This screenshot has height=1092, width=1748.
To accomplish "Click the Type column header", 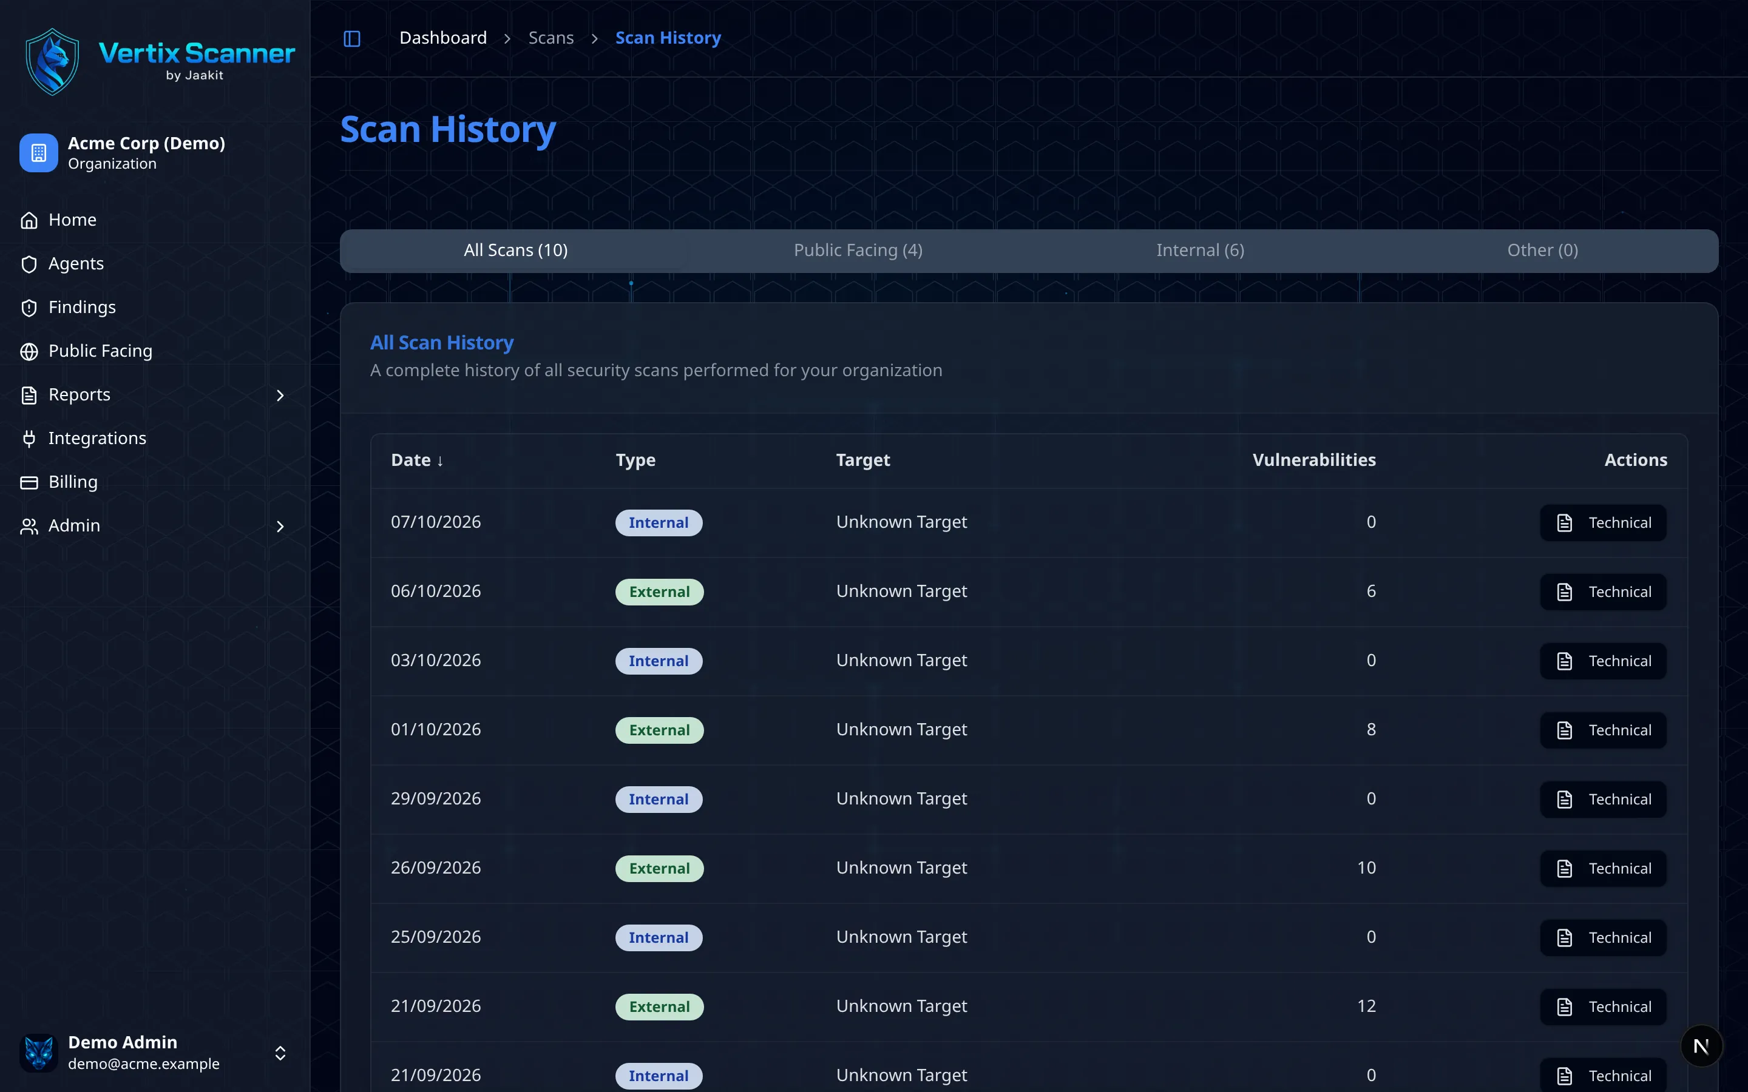I will tap(635, 460).
